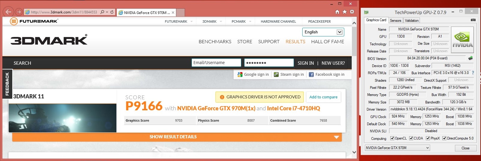Image resolution: width=481 pixels, height=161 pixels.
Task: Switch to the Sensors tab in GPU-Z
Action: click(395, 21)
